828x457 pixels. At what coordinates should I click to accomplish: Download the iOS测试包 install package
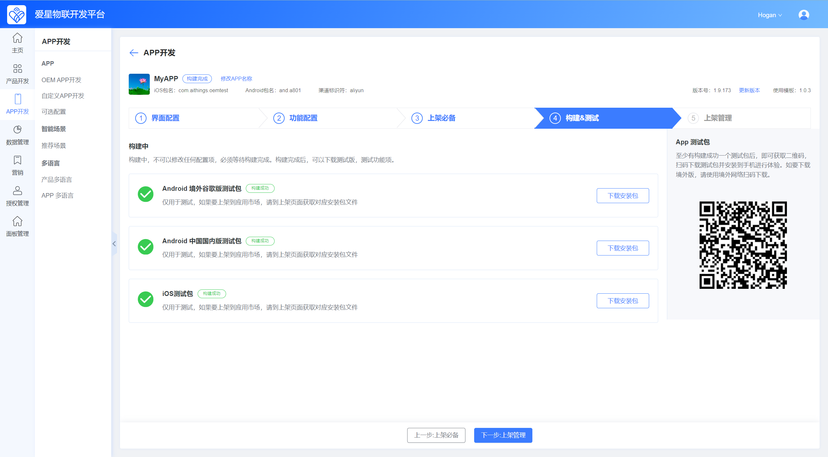623,301
